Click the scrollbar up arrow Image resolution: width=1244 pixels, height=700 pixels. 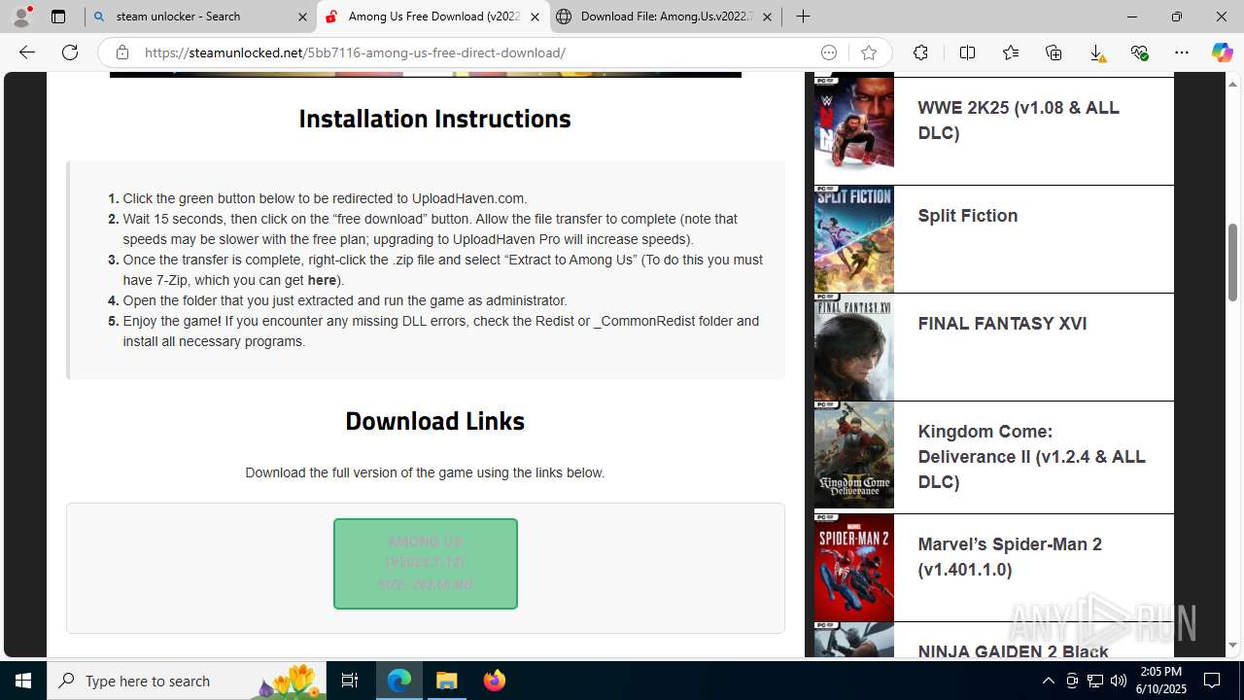(1233, 83)
